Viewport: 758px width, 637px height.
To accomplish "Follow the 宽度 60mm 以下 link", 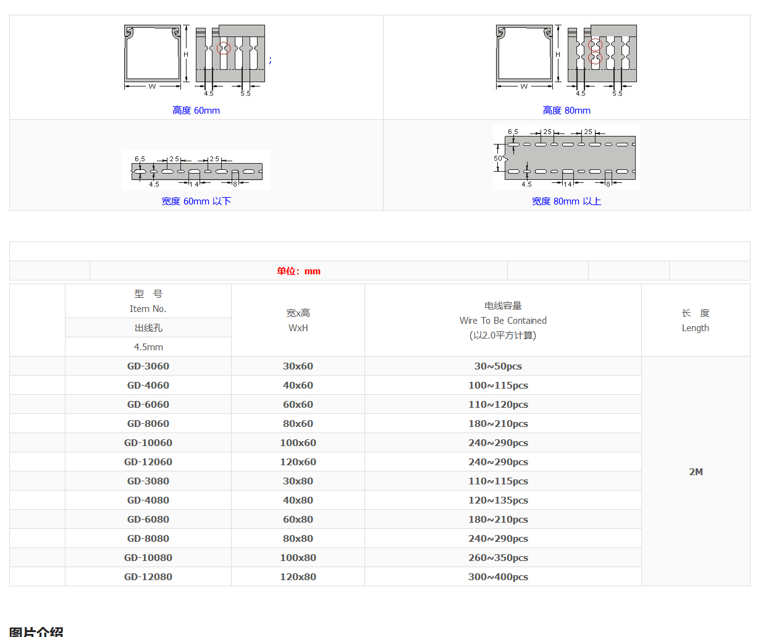I will point(196,201).
